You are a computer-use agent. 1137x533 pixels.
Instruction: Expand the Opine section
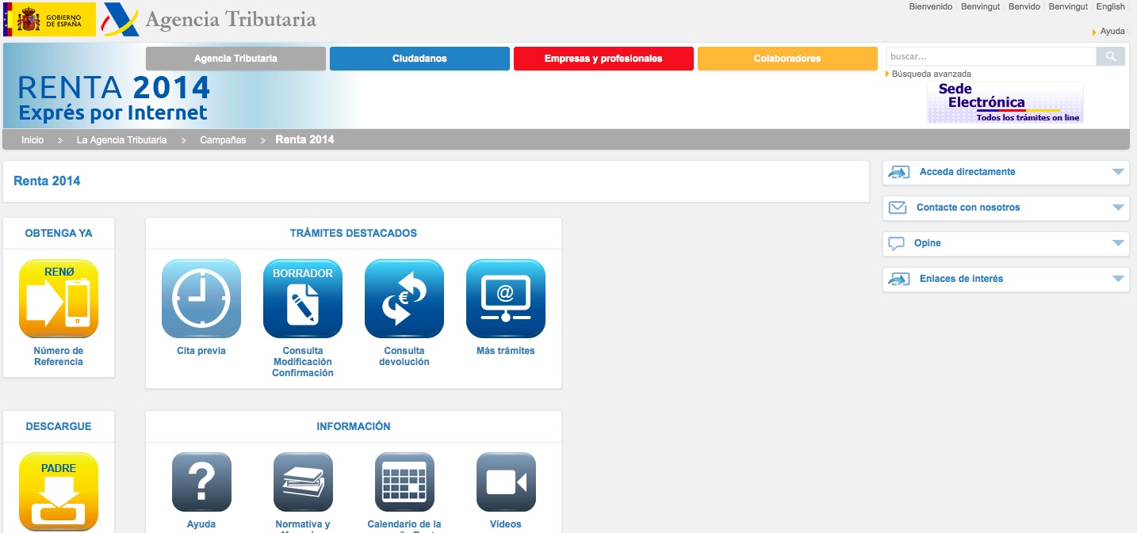[x=1005, y=243]
